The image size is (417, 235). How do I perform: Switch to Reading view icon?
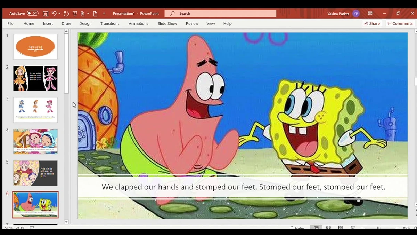(341, 228)
